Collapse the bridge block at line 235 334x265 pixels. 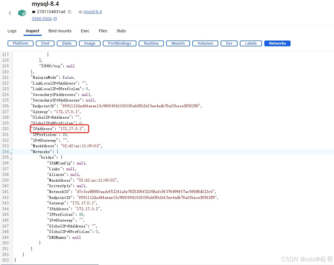[x=11, y=159]
